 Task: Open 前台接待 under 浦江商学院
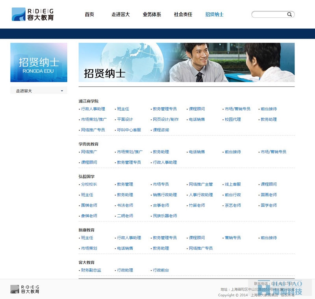[x=269, y=109]
